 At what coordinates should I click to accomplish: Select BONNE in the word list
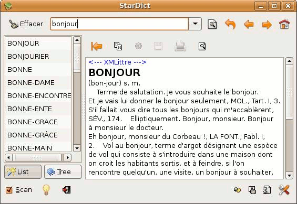coord(38,70)
